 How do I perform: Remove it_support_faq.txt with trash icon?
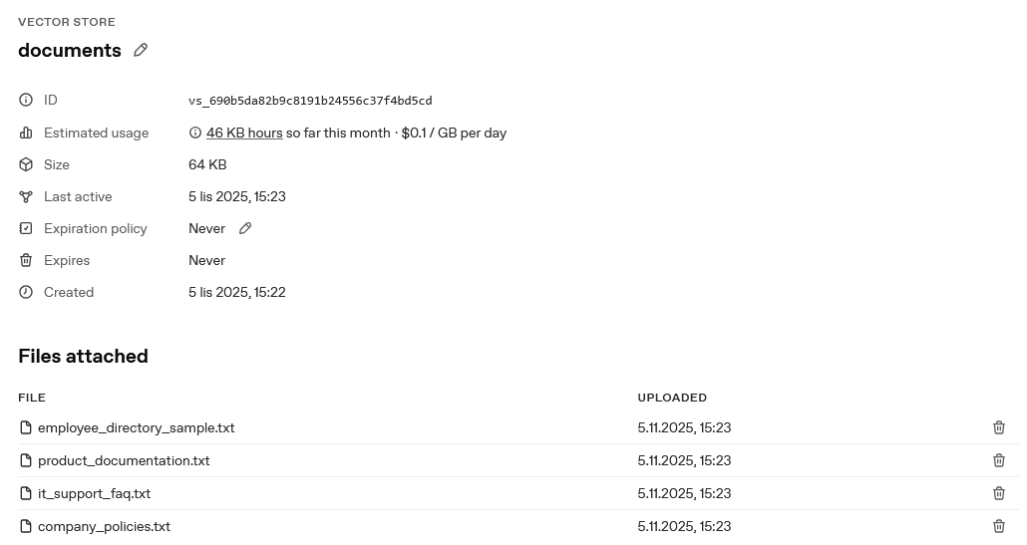click(999, 493)
